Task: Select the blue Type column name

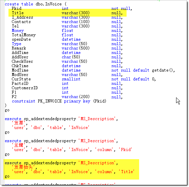Action: click(x=17, y=44)
